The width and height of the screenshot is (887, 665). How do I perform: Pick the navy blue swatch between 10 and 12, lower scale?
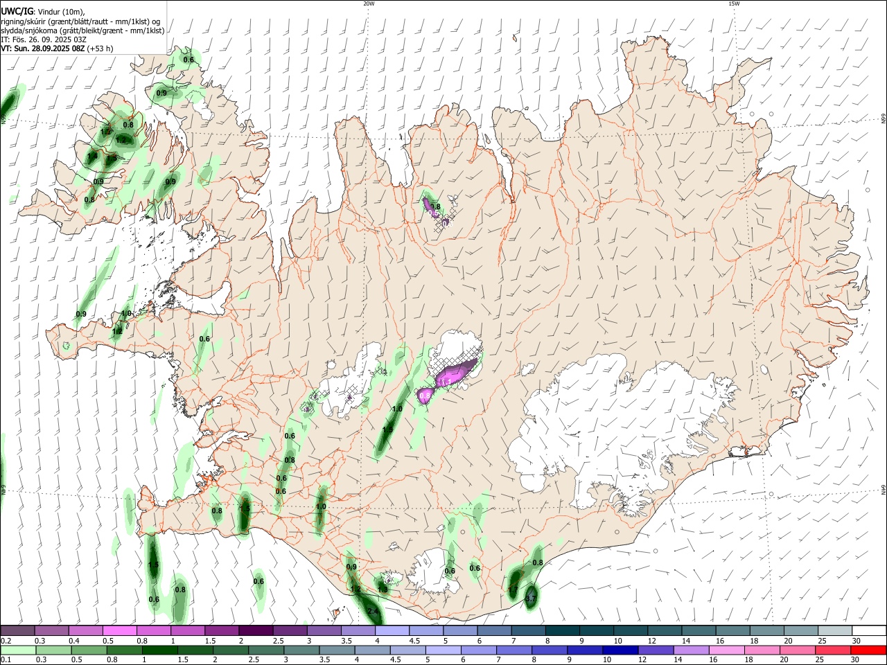click(x=620, y=650)
